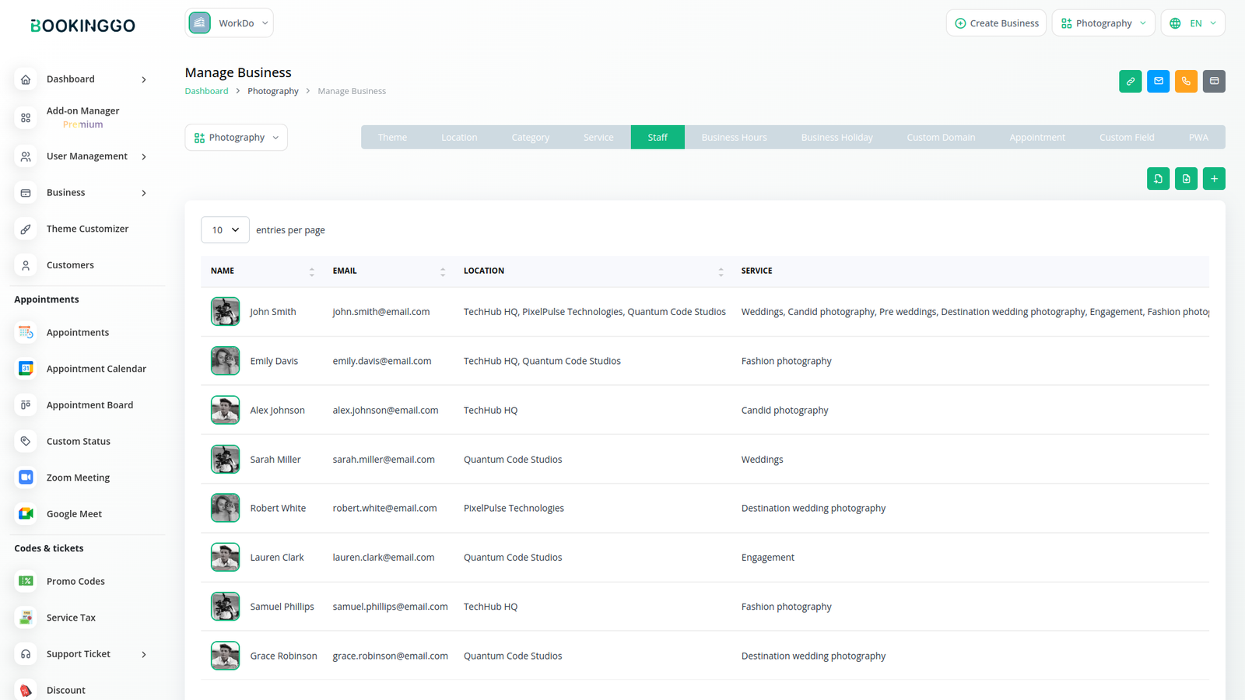Open the WorkDo workspace dropdown
The width and height of the screenshot is (1245, 700).
(230, 23)
